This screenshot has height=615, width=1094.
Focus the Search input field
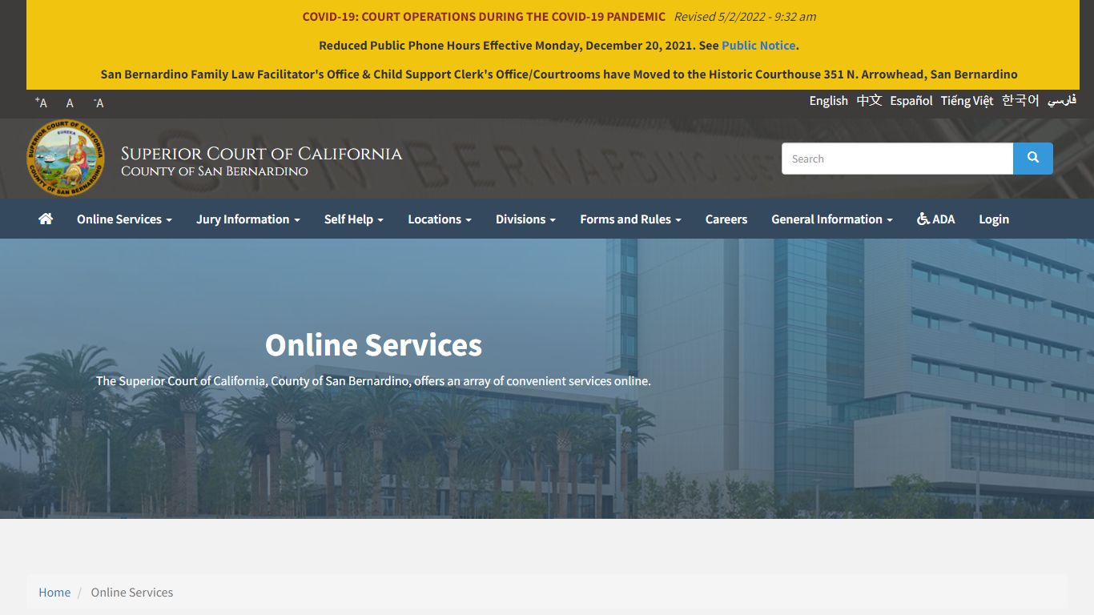[x=897, y=159]
